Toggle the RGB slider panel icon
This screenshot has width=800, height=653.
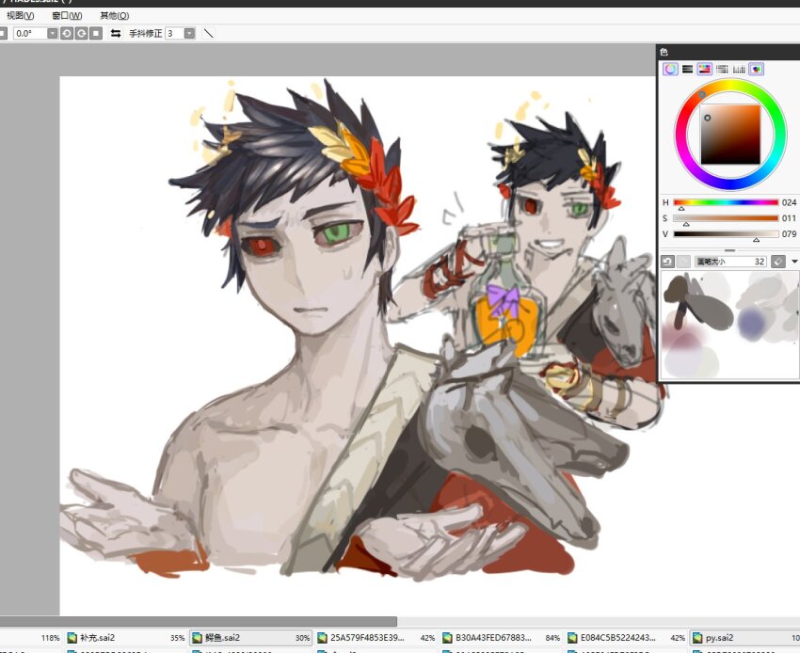pyautogui.click(x=688, y=69)
